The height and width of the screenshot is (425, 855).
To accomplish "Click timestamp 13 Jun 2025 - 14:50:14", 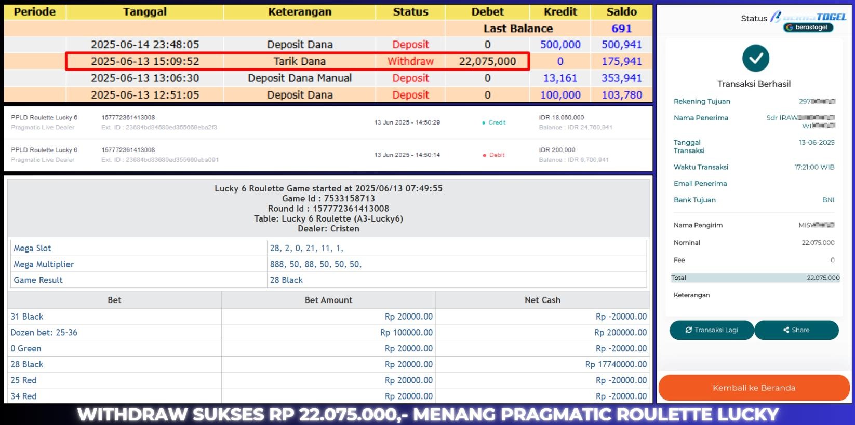I will [x=407, y=155].
